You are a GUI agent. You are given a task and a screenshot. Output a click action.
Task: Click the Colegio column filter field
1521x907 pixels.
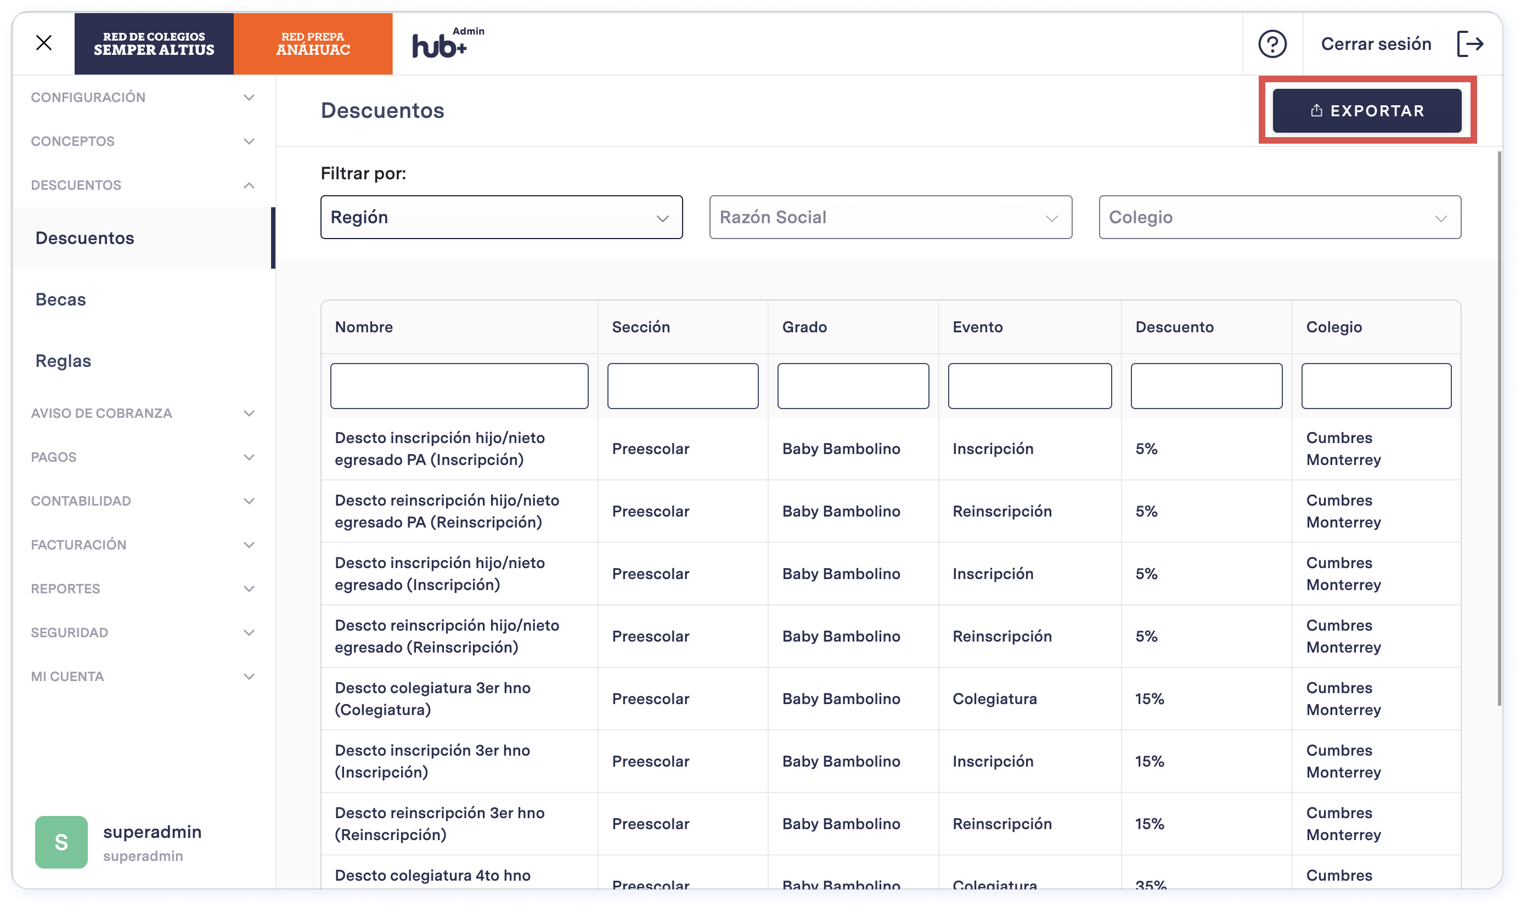coord(1376,386)
